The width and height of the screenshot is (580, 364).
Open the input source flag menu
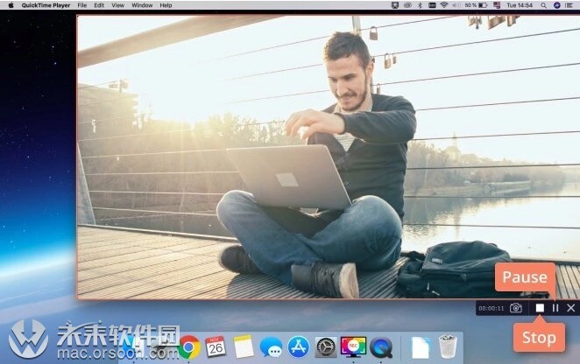pos(497,5)
